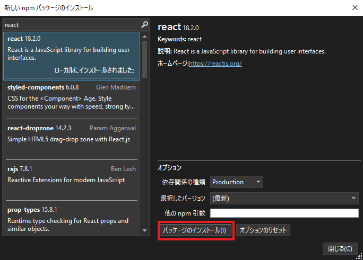Select the styled-components 6.0.8 package
The image size is (363, 260).
(72, 100)
